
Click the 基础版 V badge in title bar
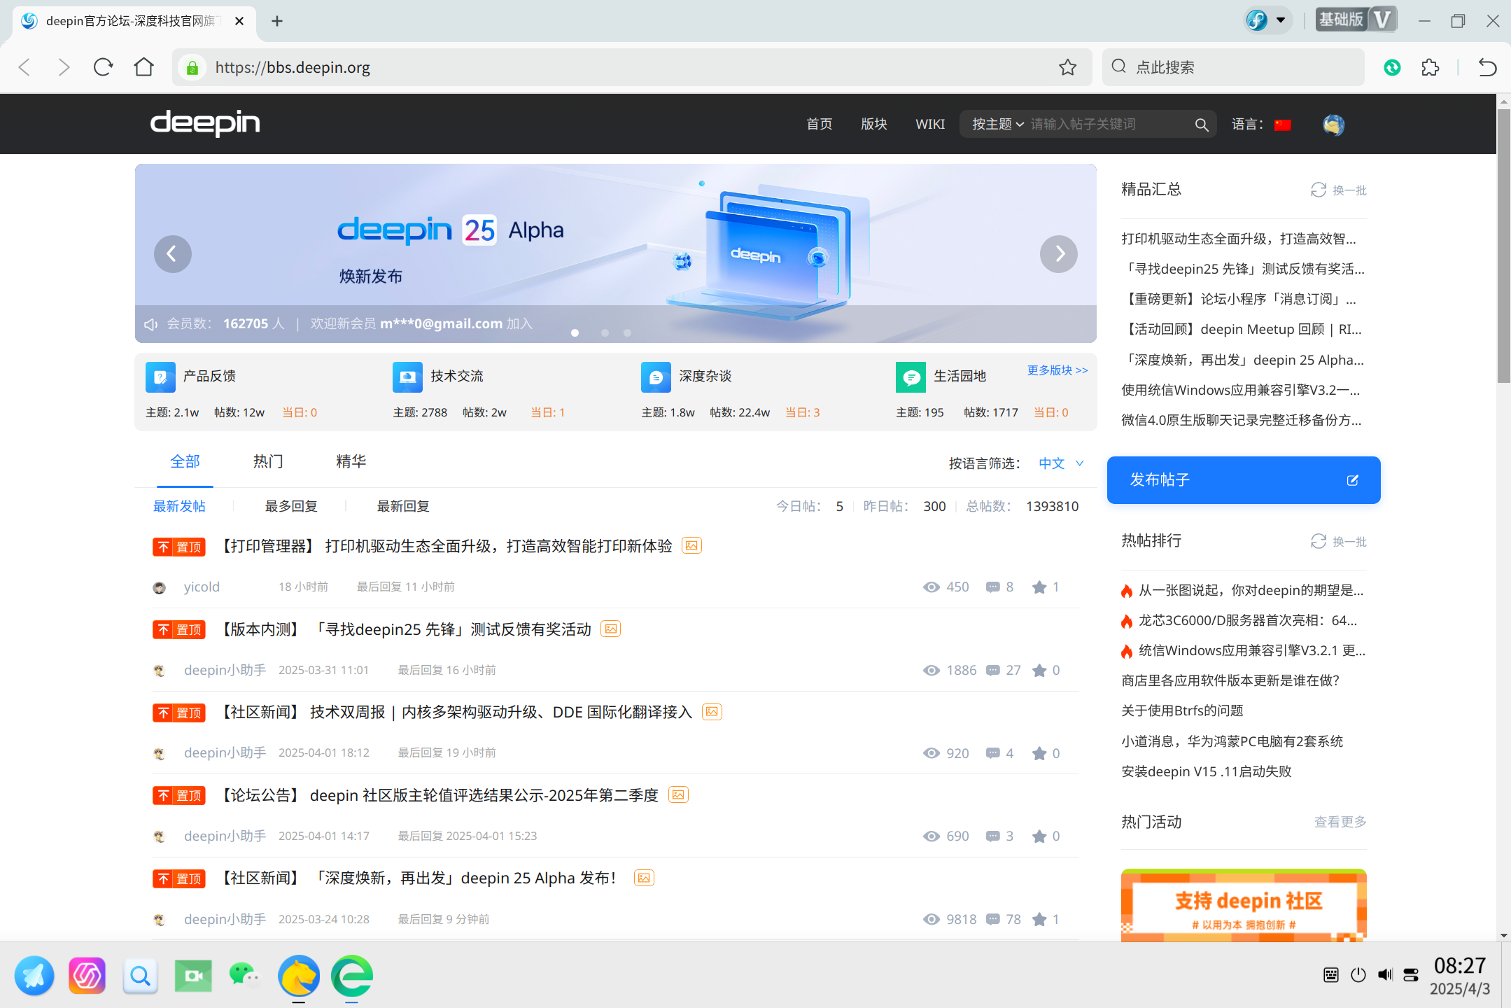click(1355, 20)
